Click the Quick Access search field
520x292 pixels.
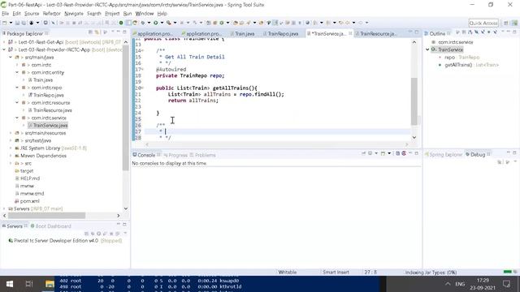pos(483,23)
